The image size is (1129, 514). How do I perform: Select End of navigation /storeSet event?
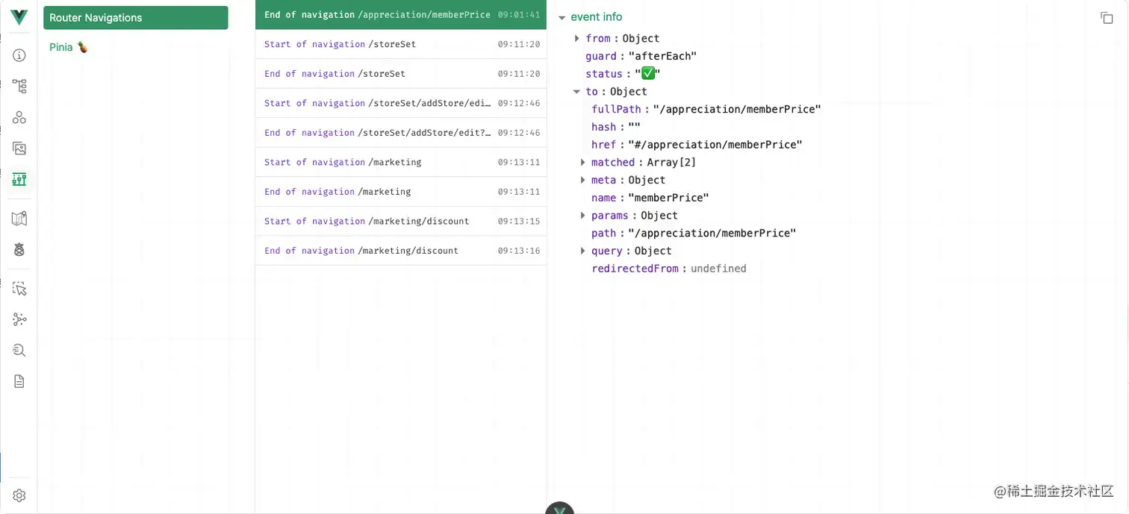pos(401,74)
